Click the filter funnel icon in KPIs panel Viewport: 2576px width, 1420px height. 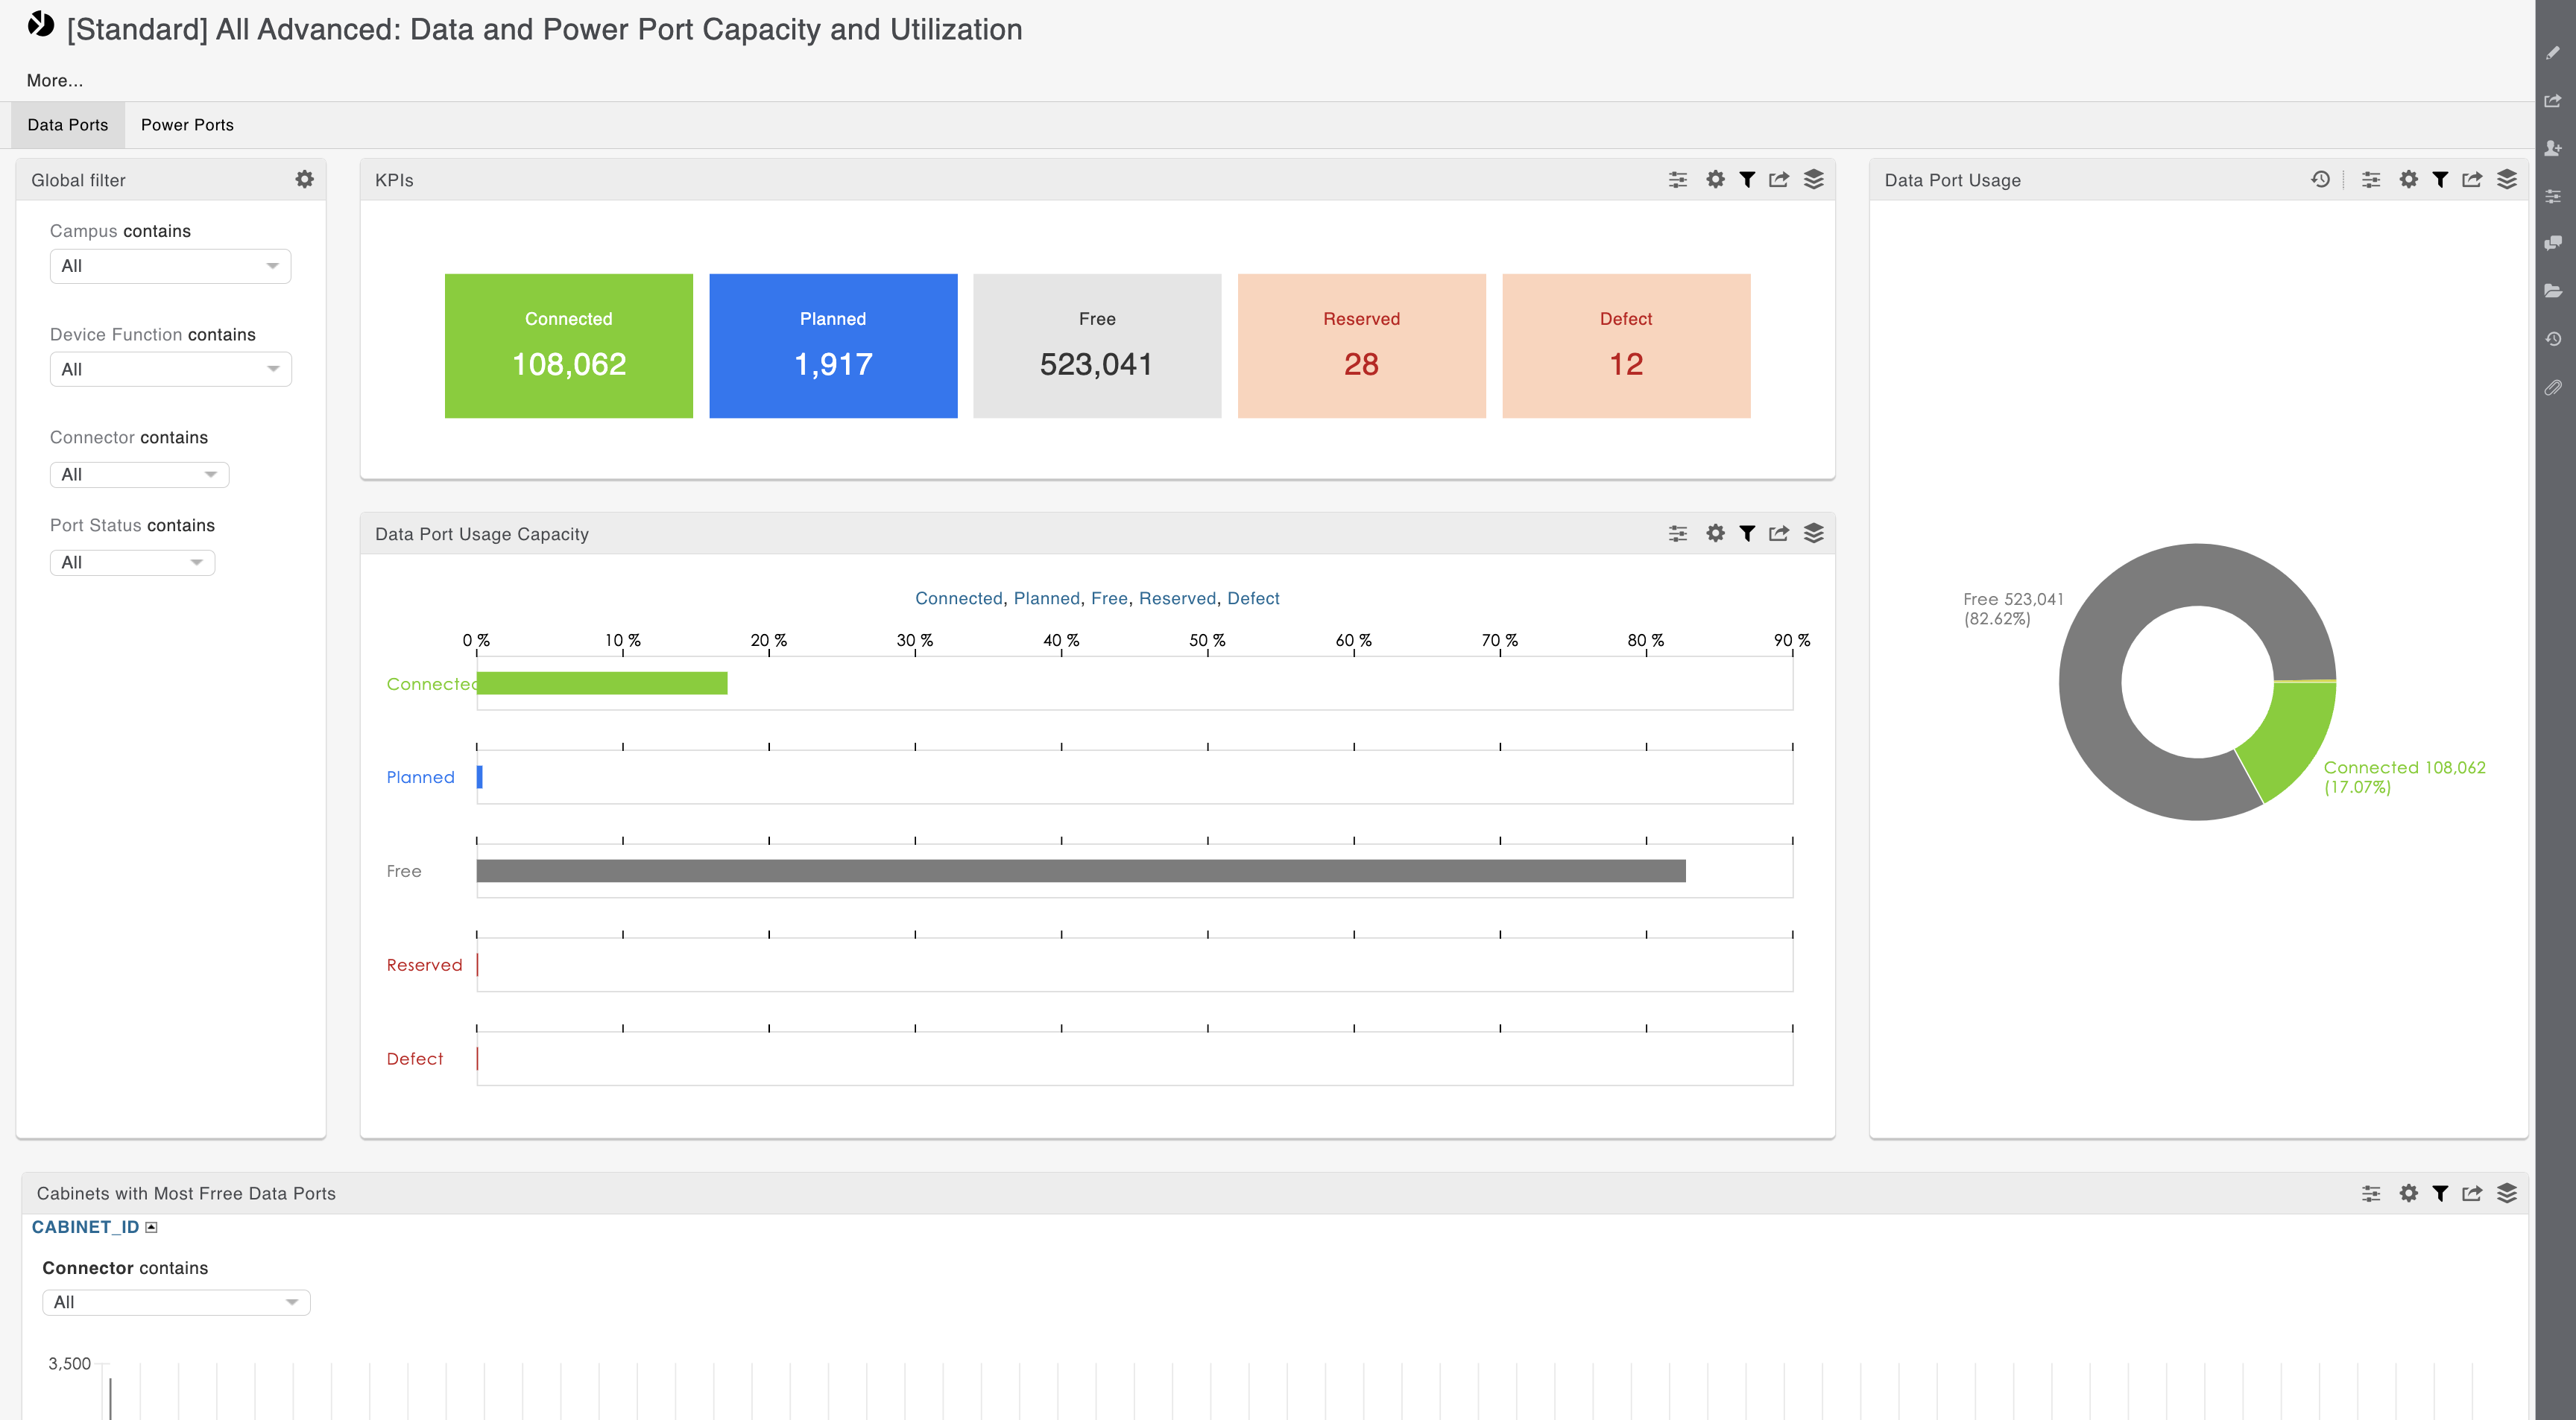[1747, 180]
